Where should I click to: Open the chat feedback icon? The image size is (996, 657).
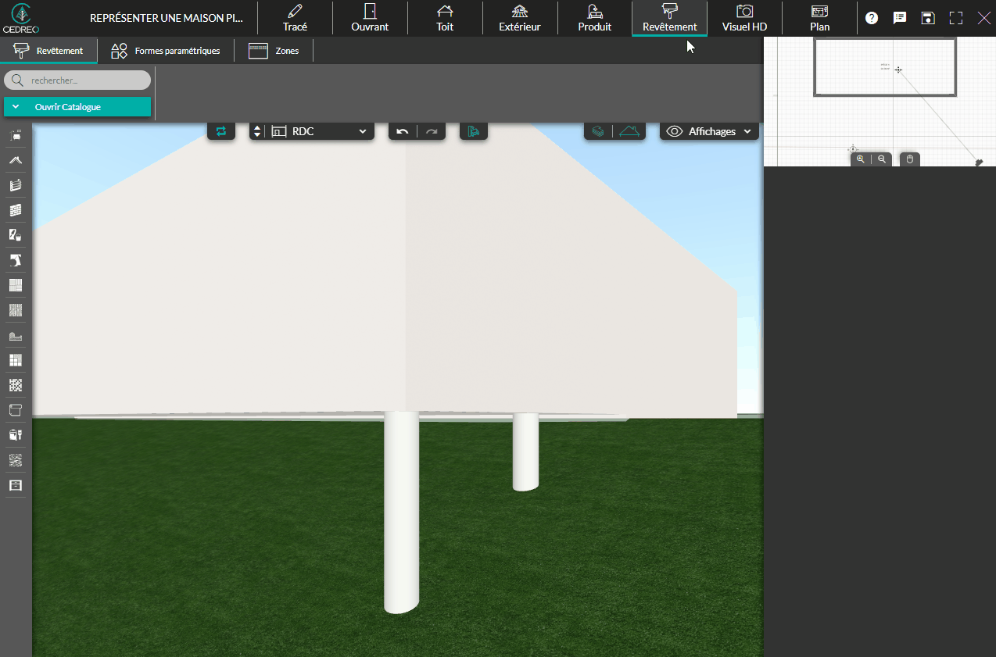900,18
